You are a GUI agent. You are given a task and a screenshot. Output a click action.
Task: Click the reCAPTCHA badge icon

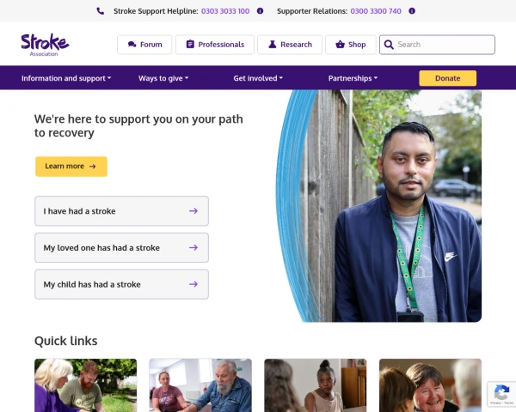coord(501,394)
